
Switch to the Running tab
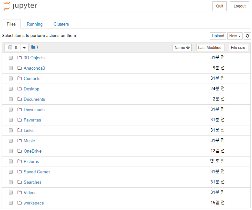pyautogui.click(x=35, y=24)
